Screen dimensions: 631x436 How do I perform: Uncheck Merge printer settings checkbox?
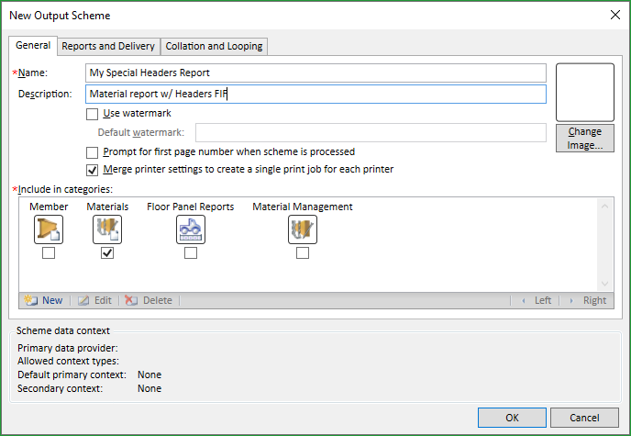point(92,170)
